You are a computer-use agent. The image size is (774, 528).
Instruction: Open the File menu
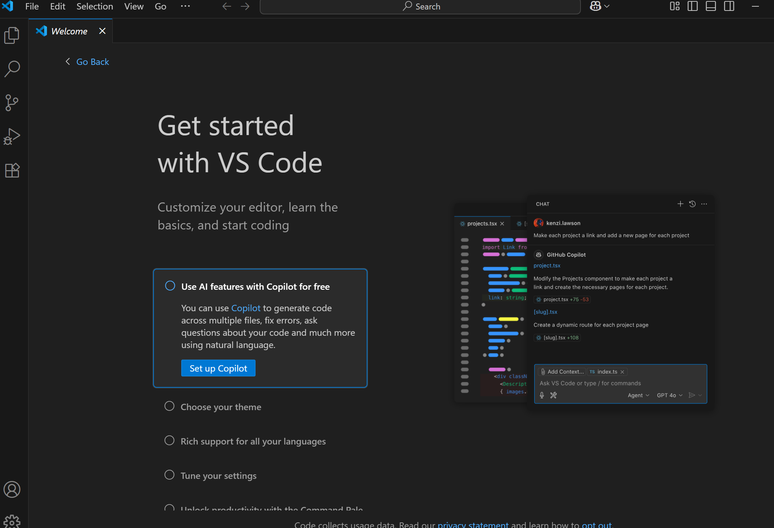pos(32,6)
